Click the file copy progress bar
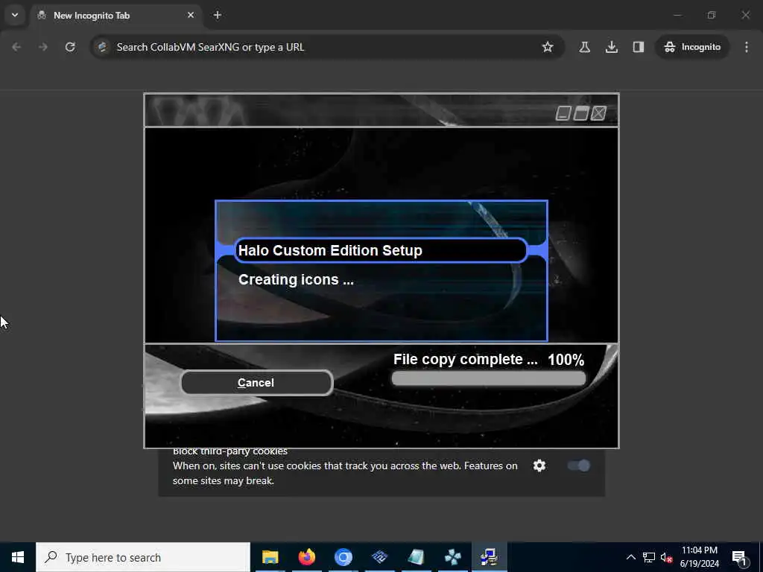The width and height of the screenshot is (763, 572). (489, 379)
